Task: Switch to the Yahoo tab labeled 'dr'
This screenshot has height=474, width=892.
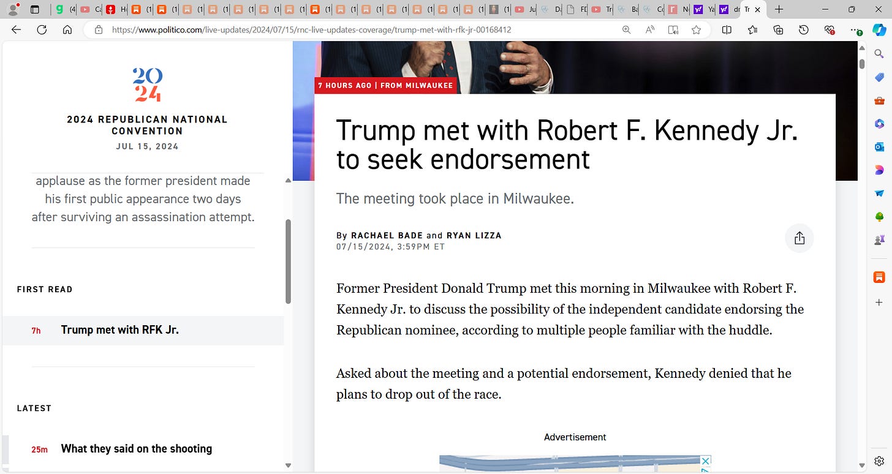Action: [728, 9]
